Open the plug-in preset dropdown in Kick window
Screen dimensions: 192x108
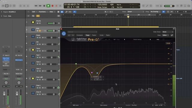tap(82, 32)
